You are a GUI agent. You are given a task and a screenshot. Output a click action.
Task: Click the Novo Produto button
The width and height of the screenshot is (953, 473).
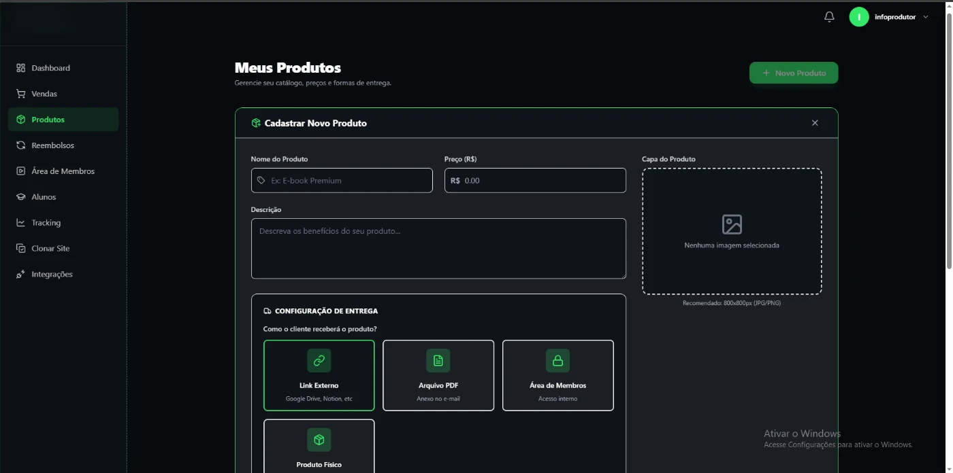tap(794, 73)
